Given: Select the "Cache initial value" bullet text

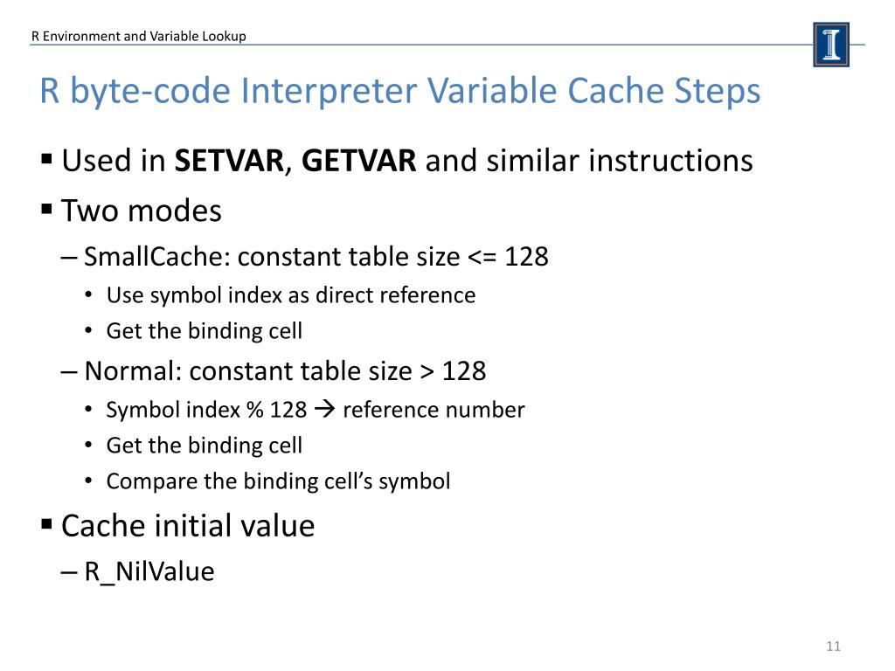Looking at the screenshot, I should [x=188, y=526].
